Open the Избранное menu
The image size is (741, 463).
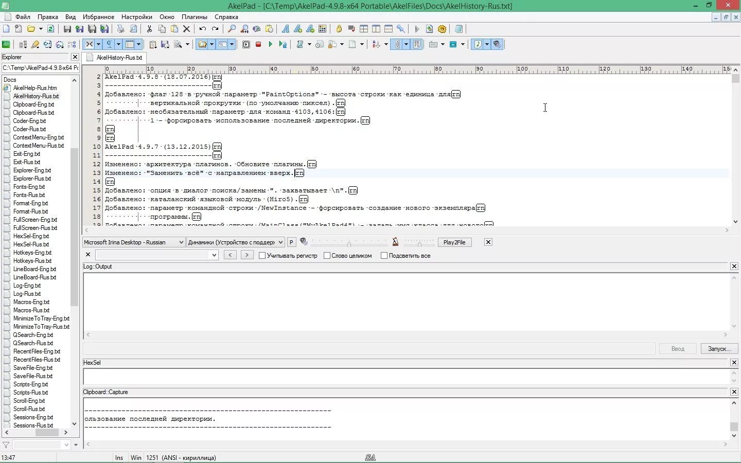click(x=99, y=17)
